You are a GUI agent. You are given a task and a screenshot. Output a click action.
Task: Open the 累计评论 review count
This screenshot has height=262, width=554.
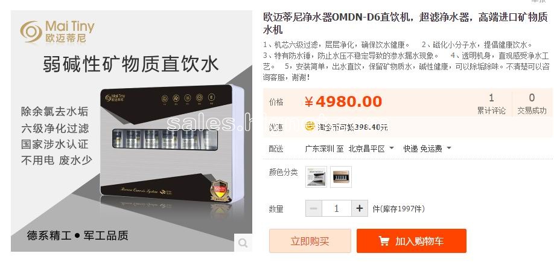(491, 104)
